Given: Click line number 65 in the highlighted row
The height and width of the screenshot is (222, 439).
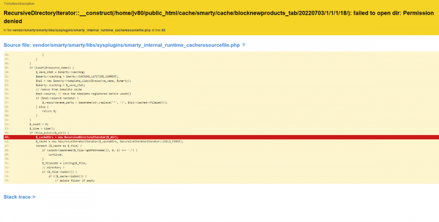Looking at the screenshot, I should pyautogui.click(x=7, y=137).
